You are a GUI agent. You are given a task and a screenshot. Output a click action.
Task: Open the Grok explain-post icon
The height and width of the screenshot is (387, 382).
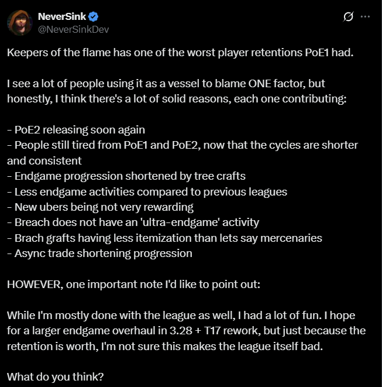[348, 17]
